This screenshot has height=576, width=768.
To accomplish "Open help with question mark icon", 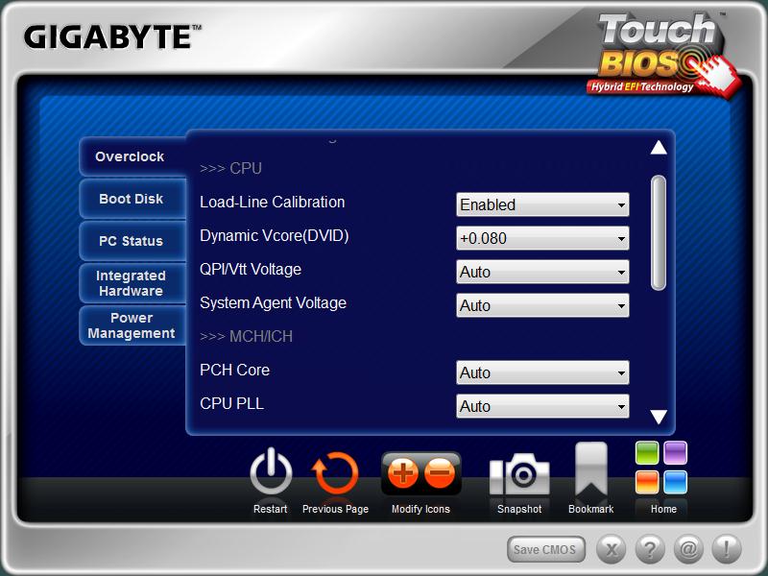I will click(650, 549).
